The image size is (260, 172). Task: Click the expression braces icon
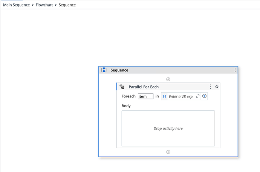tap(164, 96)
